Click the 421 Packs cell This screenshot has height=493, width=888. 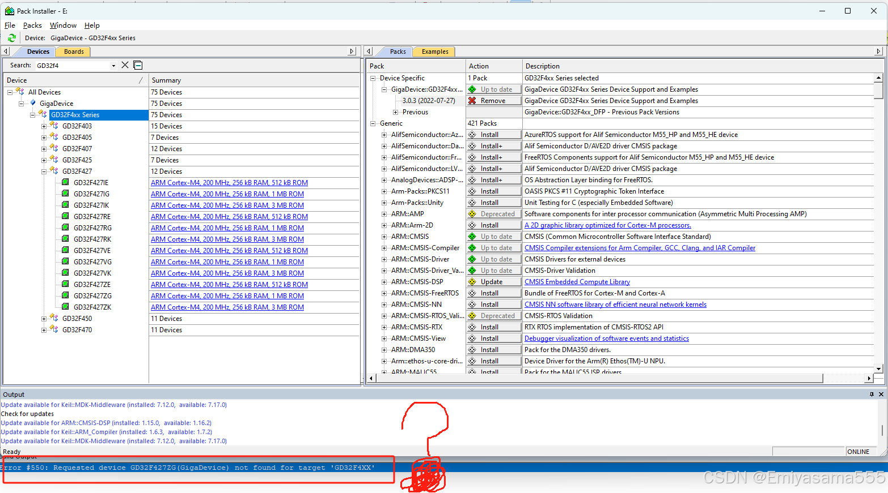[x=493, y=123]
